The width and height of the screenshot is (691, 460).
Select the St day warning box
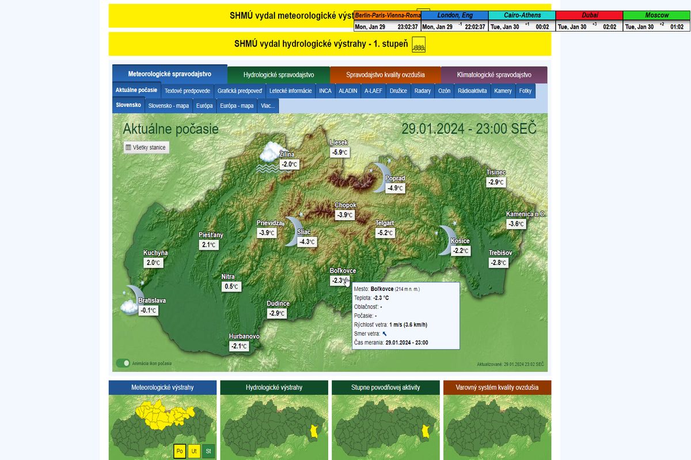pyautogui.click(x=208, y=451)
